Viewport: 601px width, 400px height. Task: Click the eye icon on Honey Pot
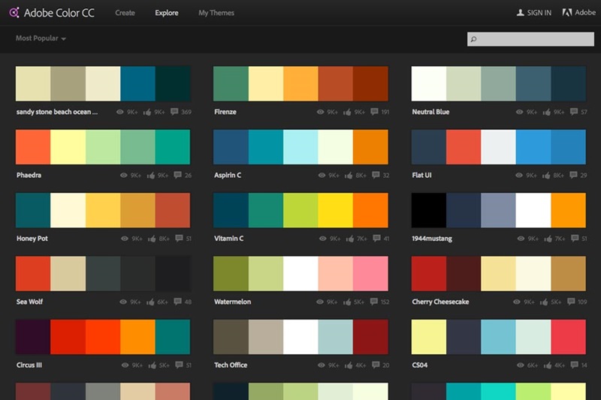(122, 239)
